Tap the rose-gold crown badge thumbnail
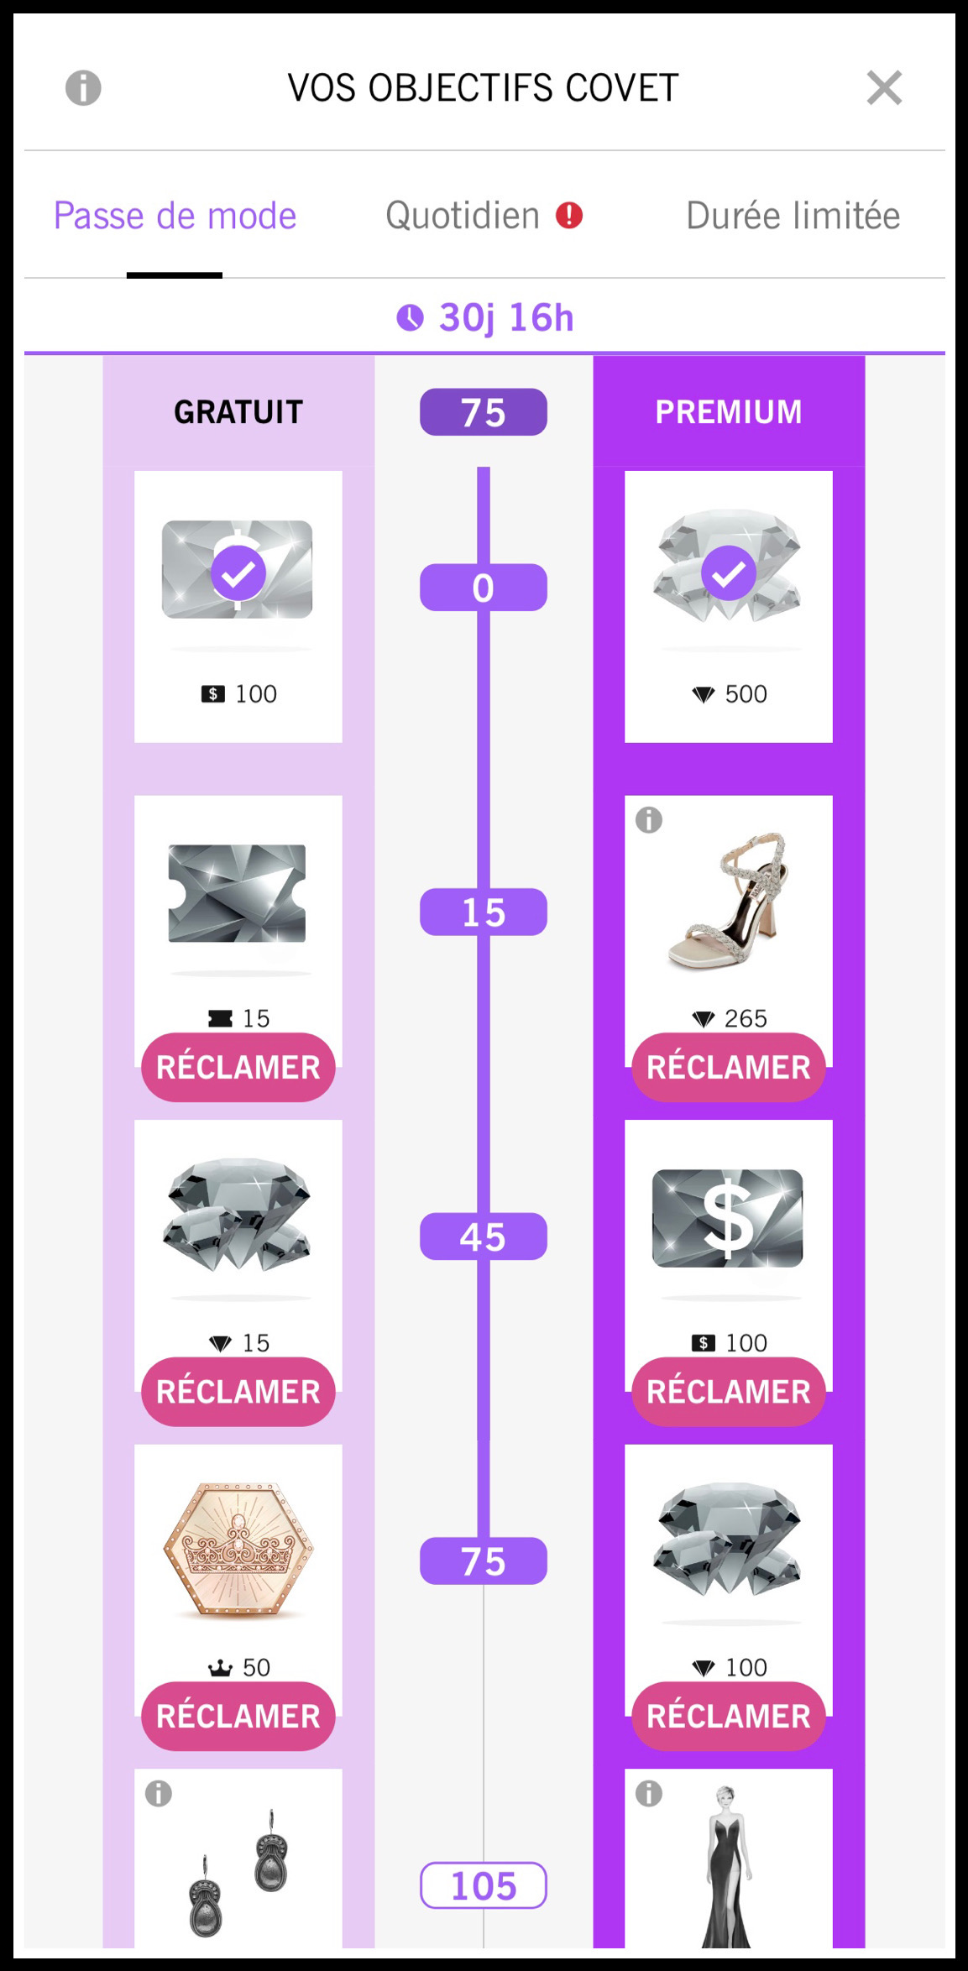This screenshot has width=968, height=1971. [x=238, y=1549]
